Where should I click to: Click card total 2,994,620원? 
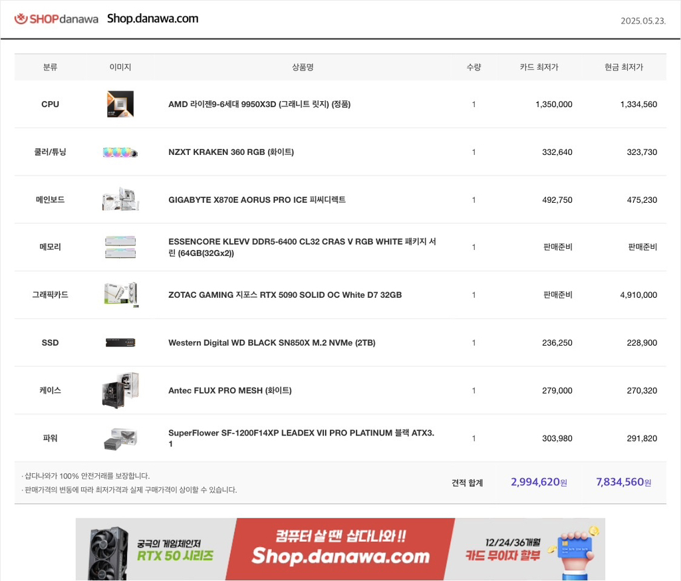tap(539, 482)
